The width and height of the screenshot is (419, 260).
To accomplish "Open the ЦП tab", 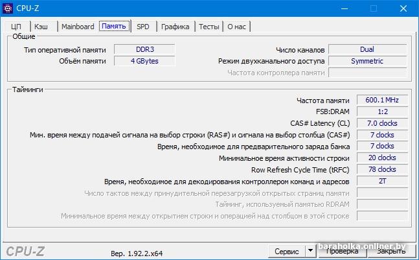I will (x=17, y=27).
